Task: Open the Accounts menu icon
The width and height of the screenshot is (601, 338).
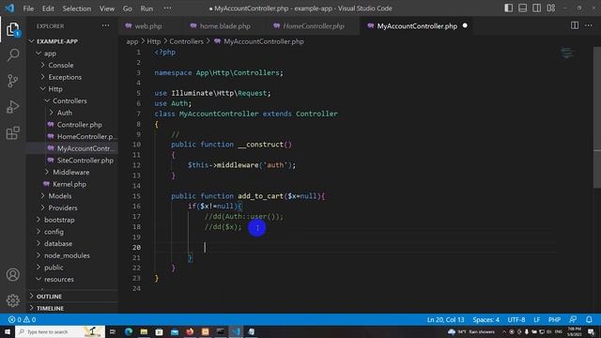Action: pyautogui.click(x=12, y=274)
